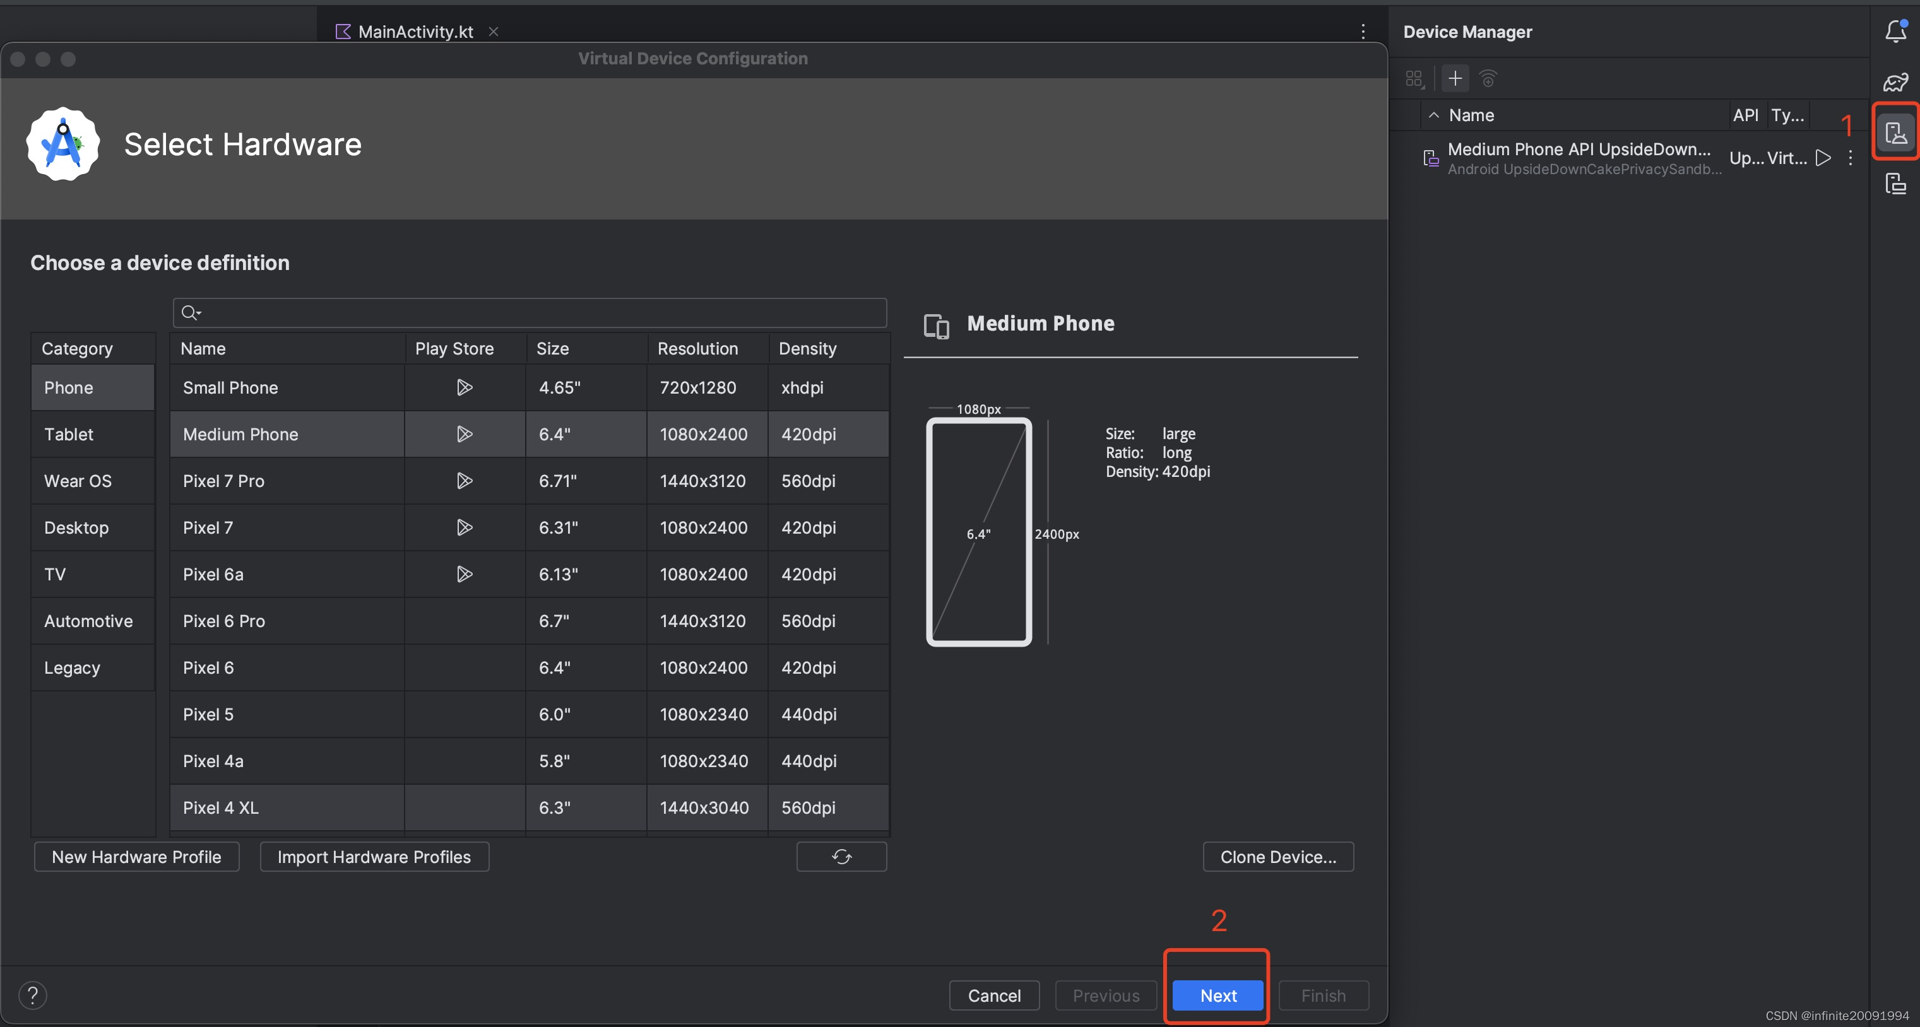This screenshot has height=1027, width=1920.
Task: Select the Desktop category
Action: (x=92, y=527)
